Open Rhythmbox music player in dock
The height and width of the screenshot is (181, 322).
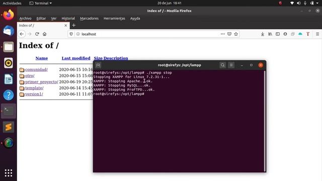point(9,63)
